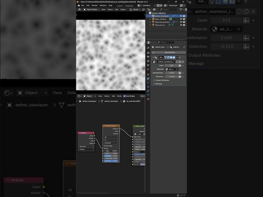Disable Bake_Camera in renders camera icon
The height and width of the screenshot is (197, 263).
coord(184,19)
